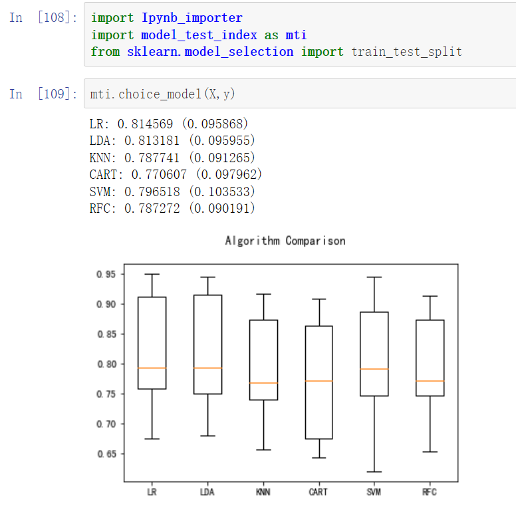The image size is (516, 506).
Task: Click the train_test_split import line
Action: point(276,52)
